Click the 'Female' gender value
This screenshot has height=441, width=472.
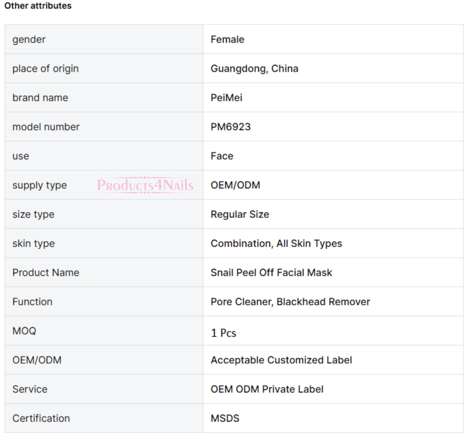click(227, 40)
